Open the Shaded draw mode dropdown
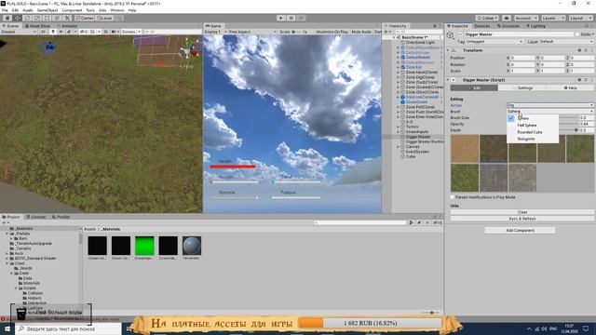 [19, 32]
